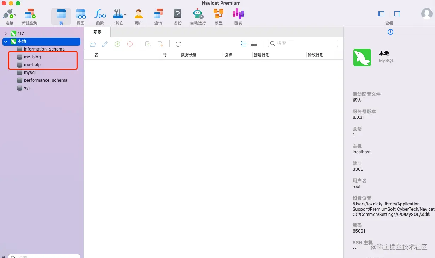
Task: Click the root username value
Action: pos(357,187)
